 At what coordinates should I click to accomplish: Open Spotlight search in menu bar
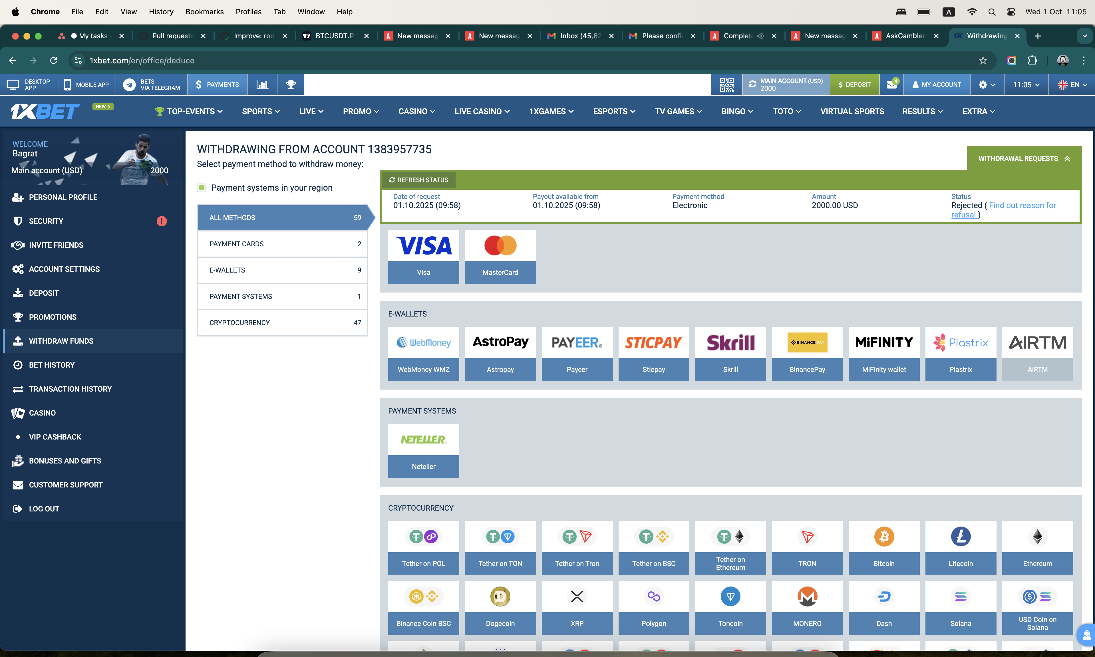pyautogui.click(x=992, y=12)
